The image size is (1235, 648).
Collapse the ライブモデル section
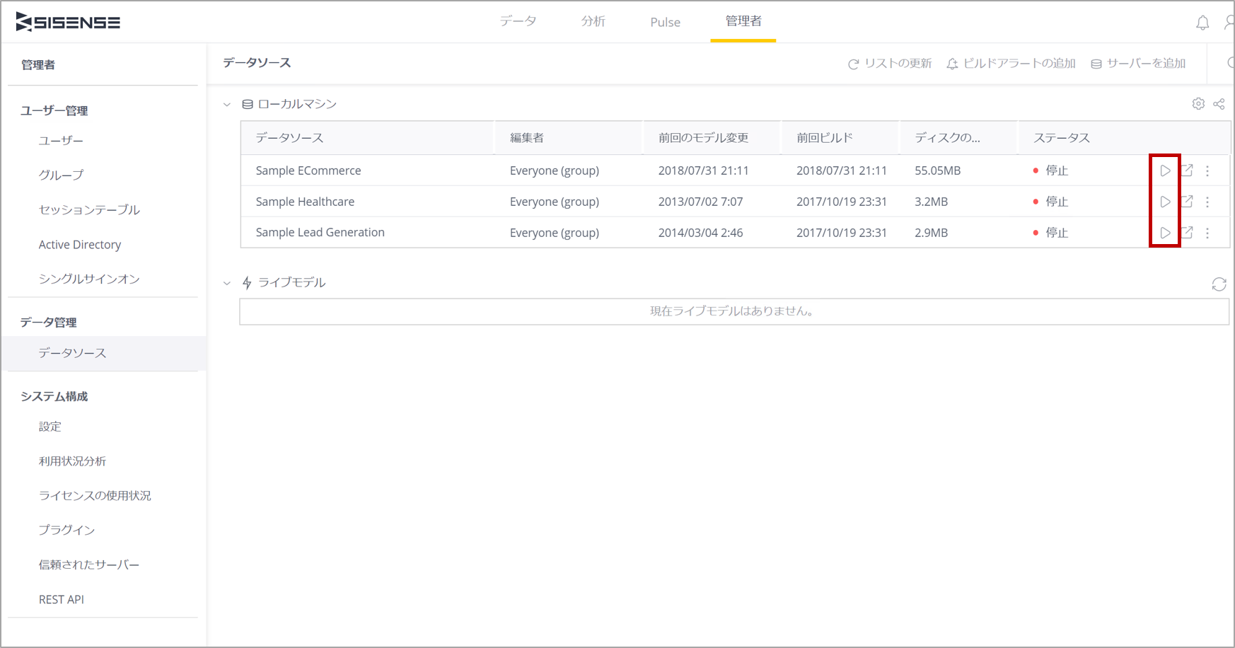click(x=227, y=283)
